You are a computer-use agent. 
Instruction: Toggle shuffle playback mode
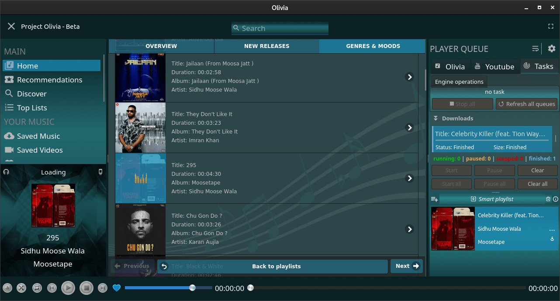(x=21, y=288)
